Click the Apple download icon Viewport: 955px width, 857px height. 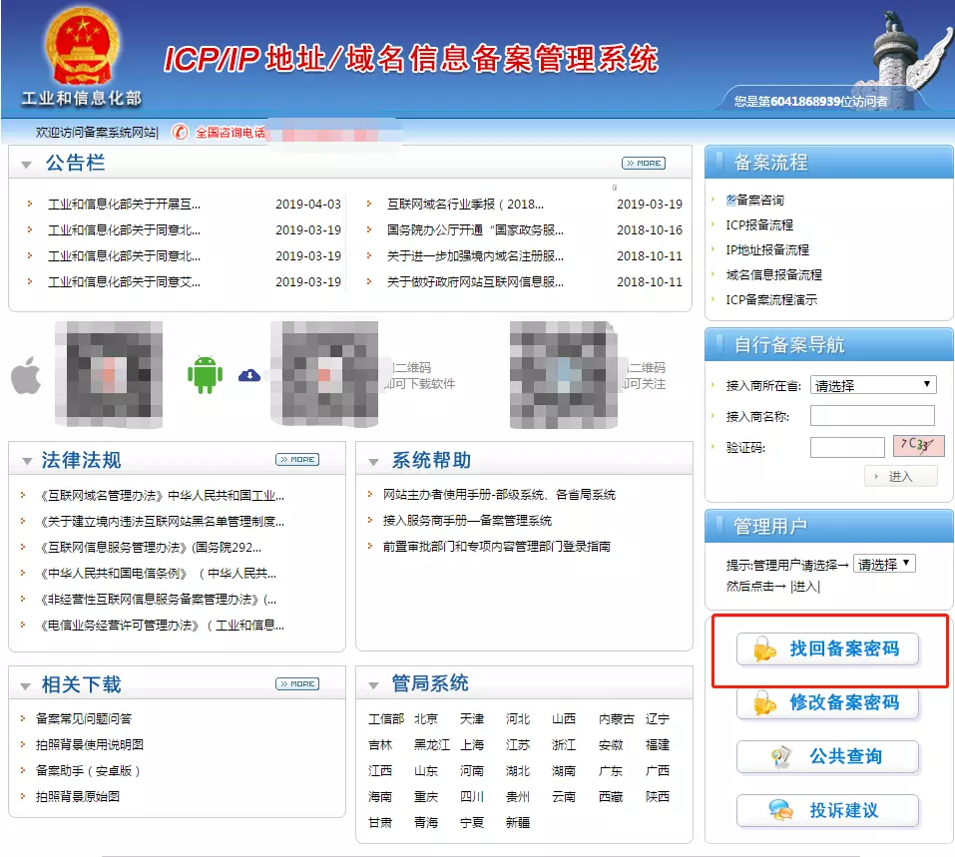tap(26, 377)
